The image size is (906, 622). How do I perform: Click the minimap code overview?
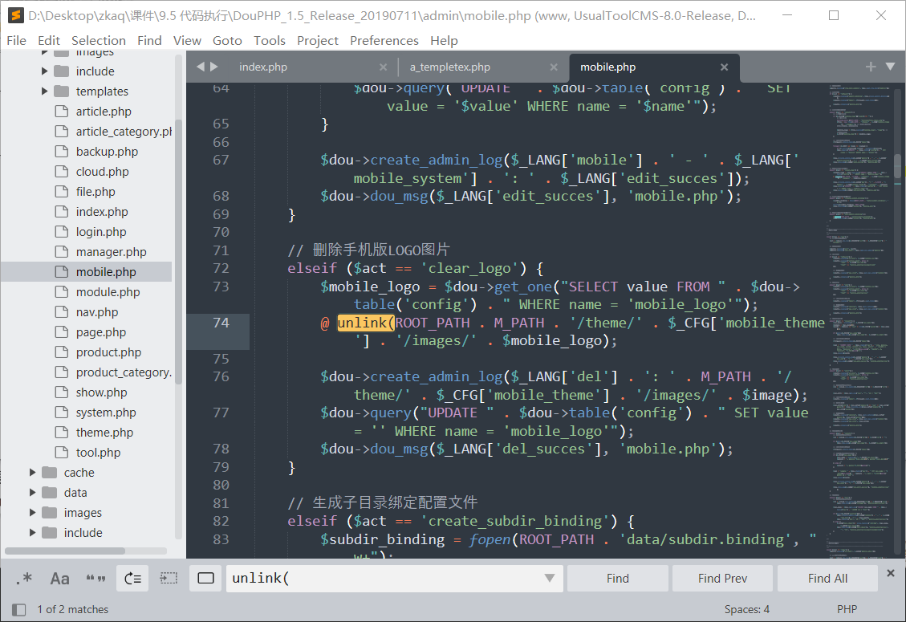coord(859,319)
